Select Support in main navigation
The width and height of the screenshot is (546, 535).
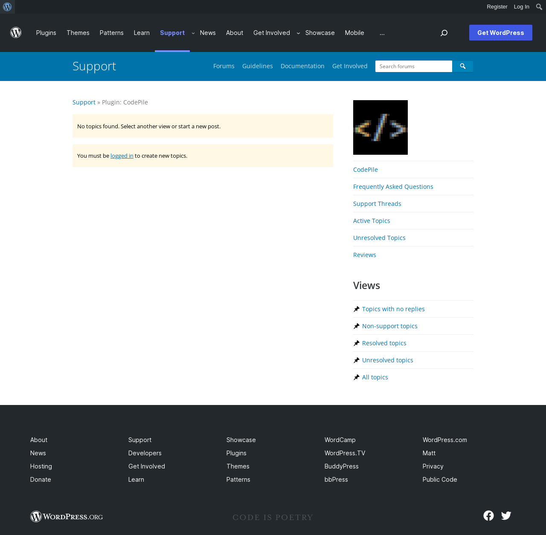tap(172, 33)
